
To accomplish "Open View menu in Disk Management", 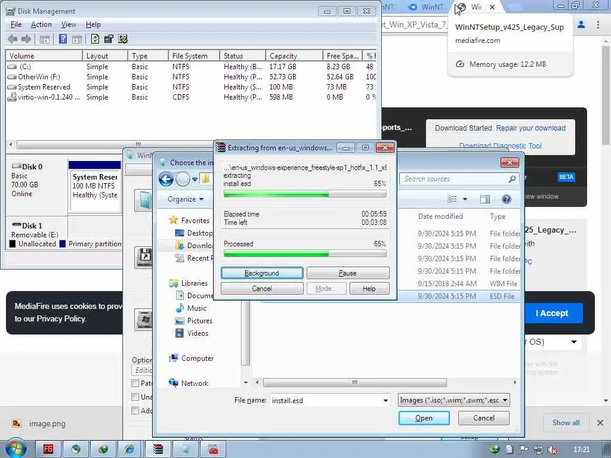I will pos(69,24).
